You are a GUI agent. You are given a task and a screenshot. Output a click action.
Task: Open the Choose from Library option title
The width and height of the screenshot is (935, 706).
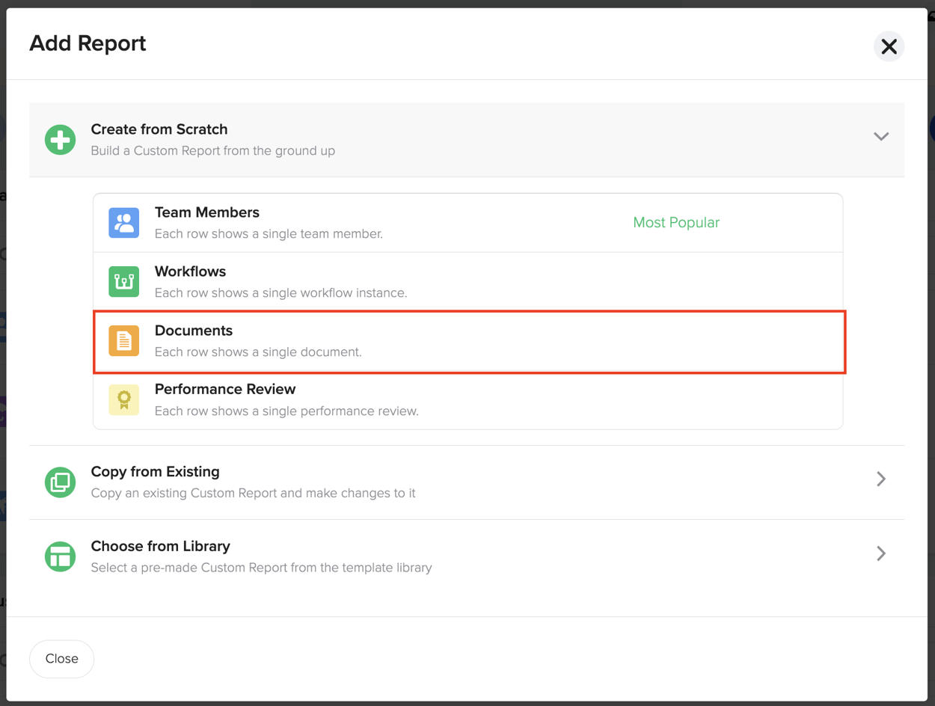click(161, 546)
